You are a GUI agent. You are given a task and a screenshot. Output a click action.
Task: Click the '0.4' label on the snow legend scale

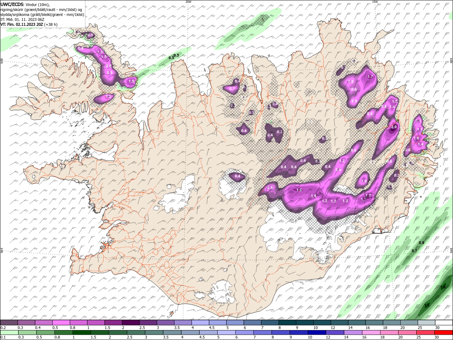(38, 328)
